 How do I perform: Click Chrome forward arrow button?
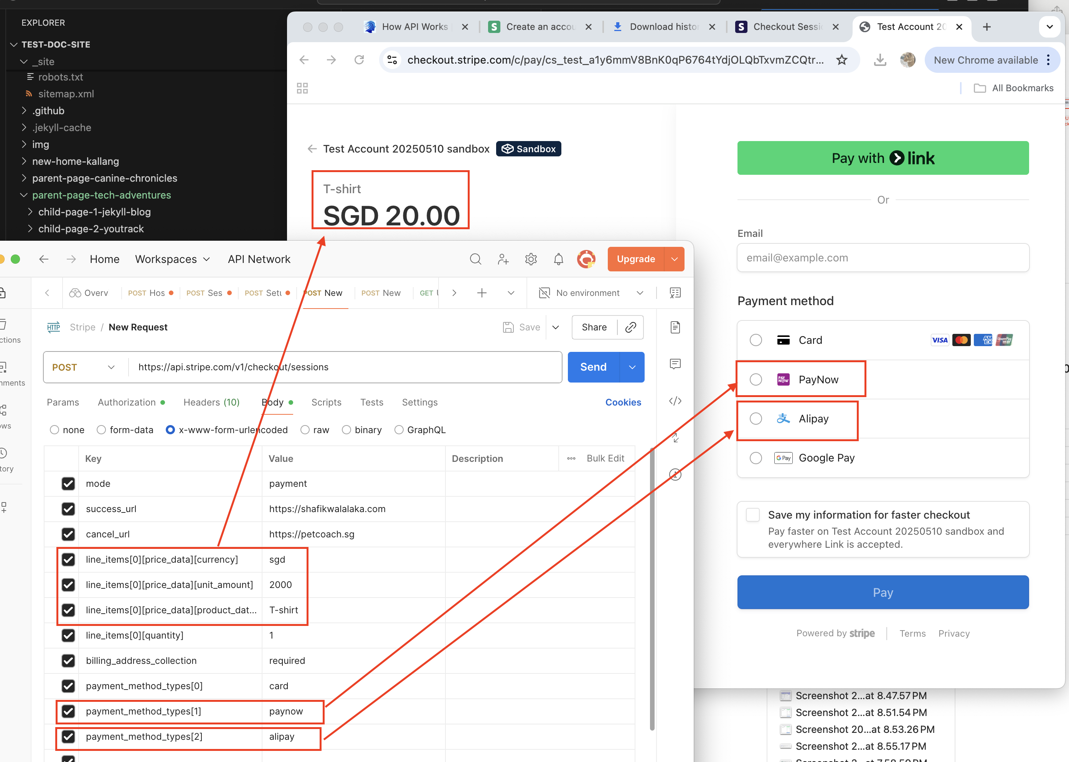click(332, 59)
